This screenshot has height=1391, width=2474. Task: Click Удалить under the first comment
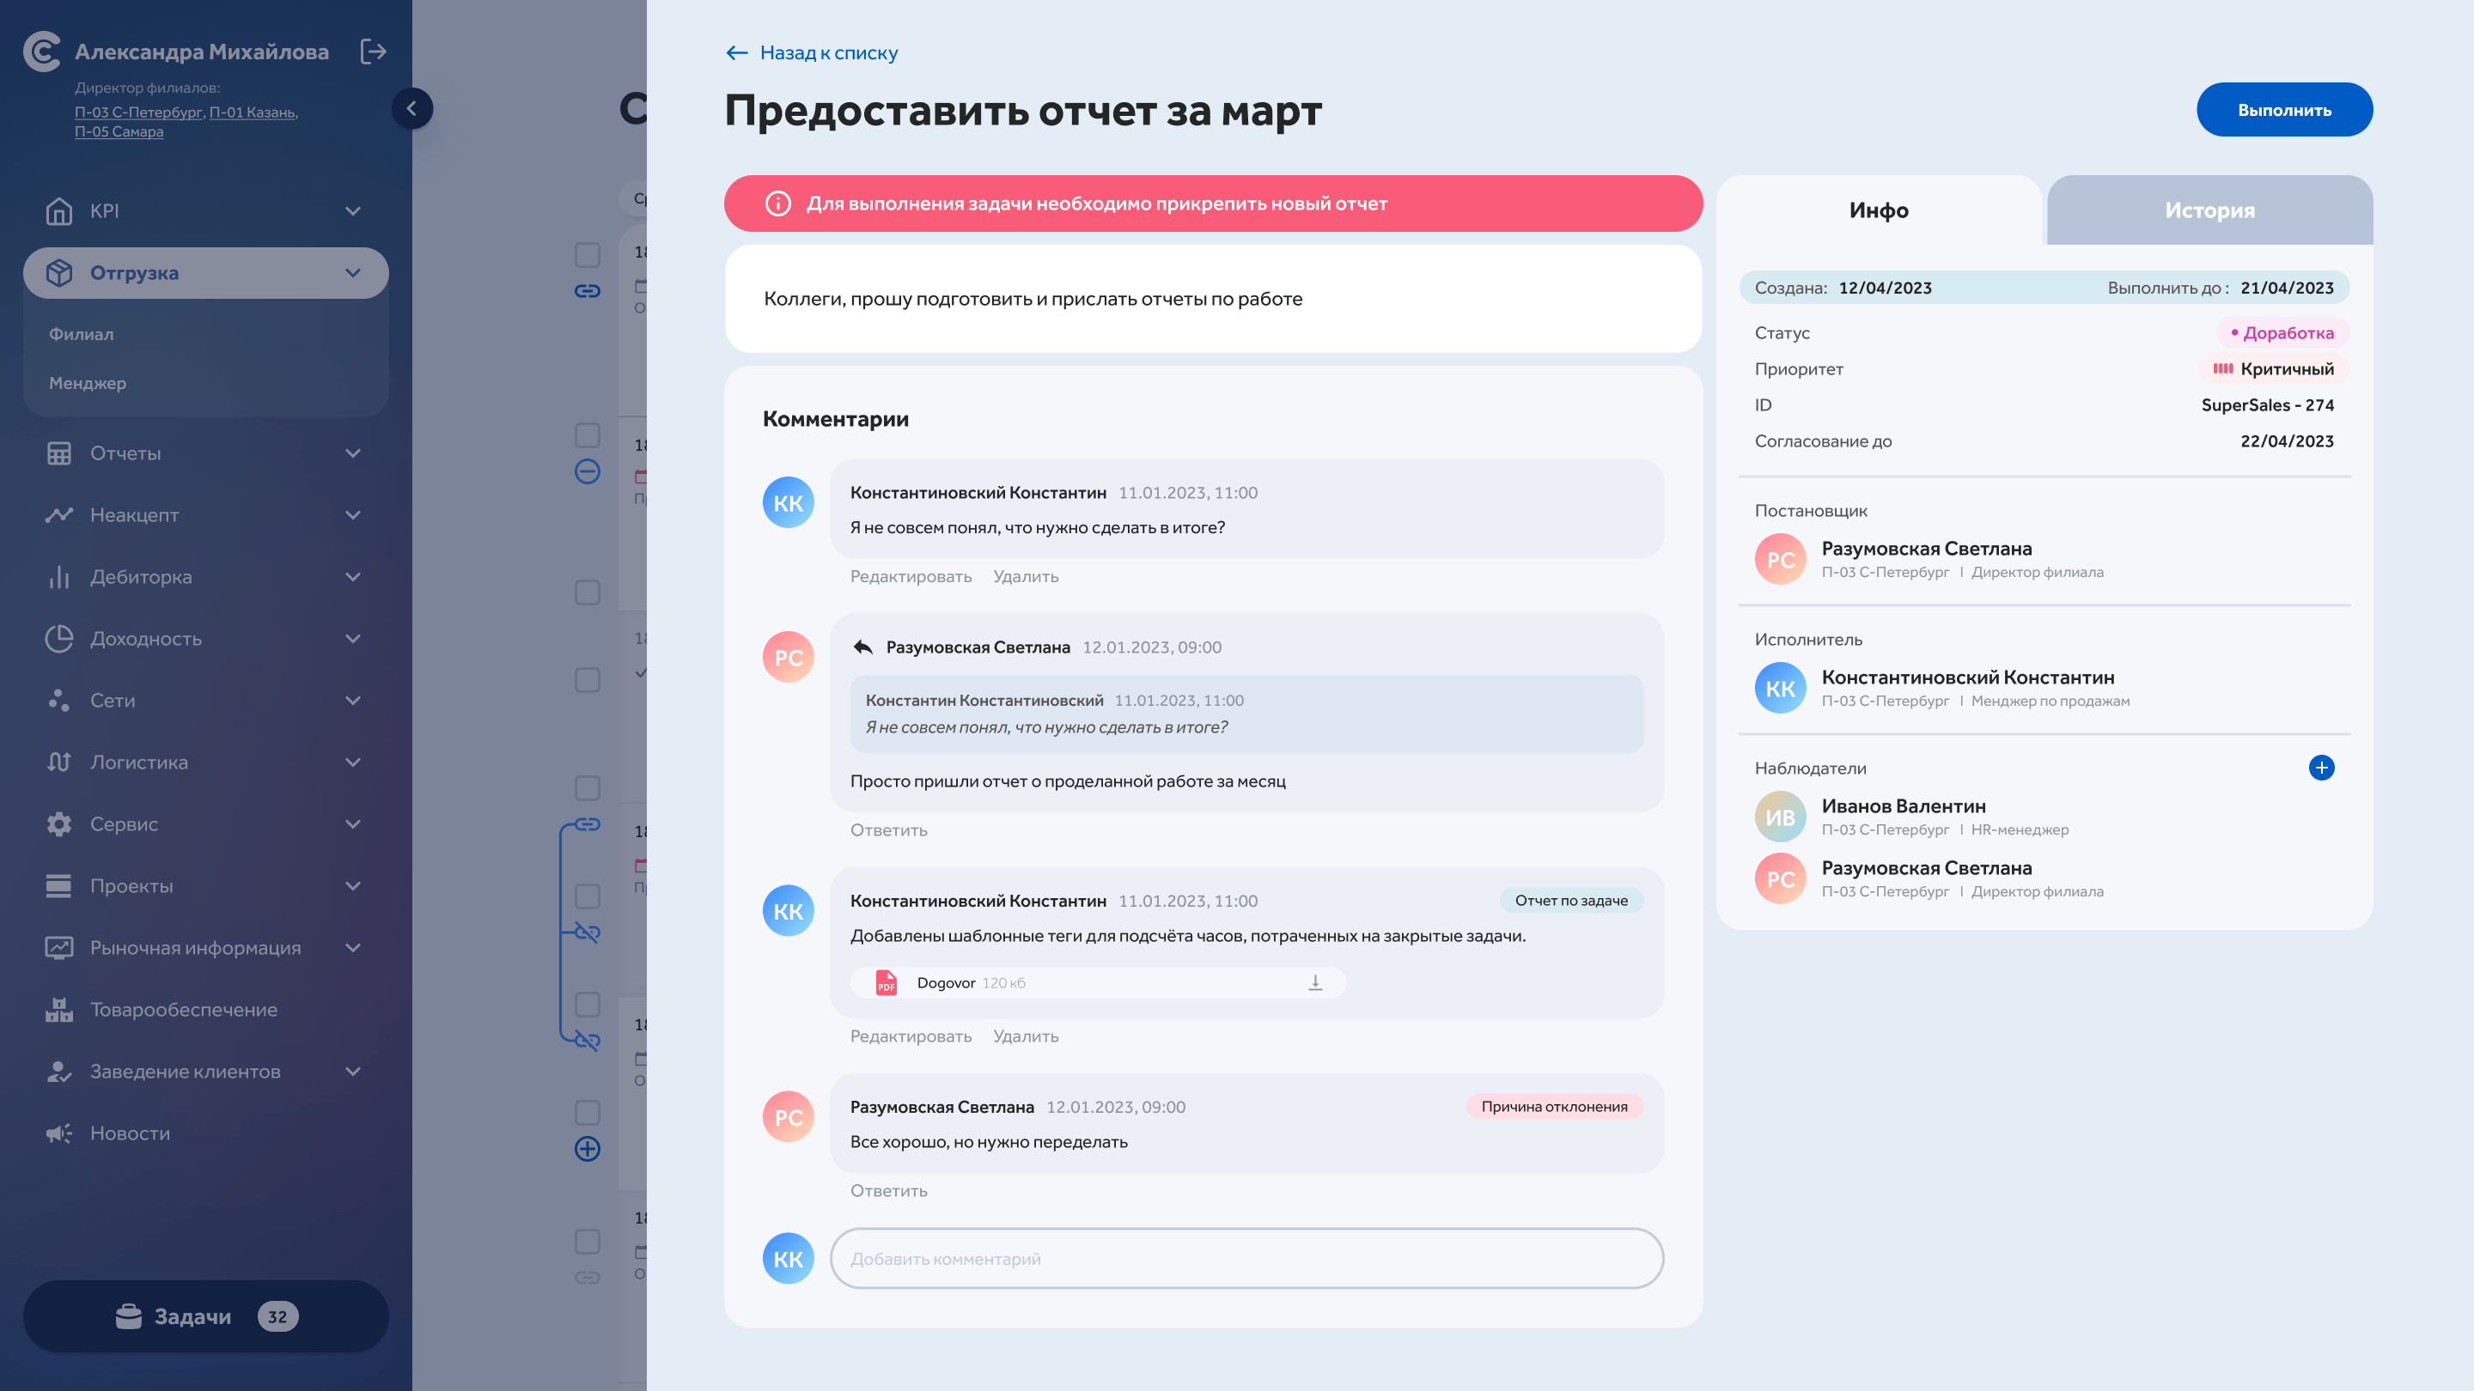click(1025, 577)
